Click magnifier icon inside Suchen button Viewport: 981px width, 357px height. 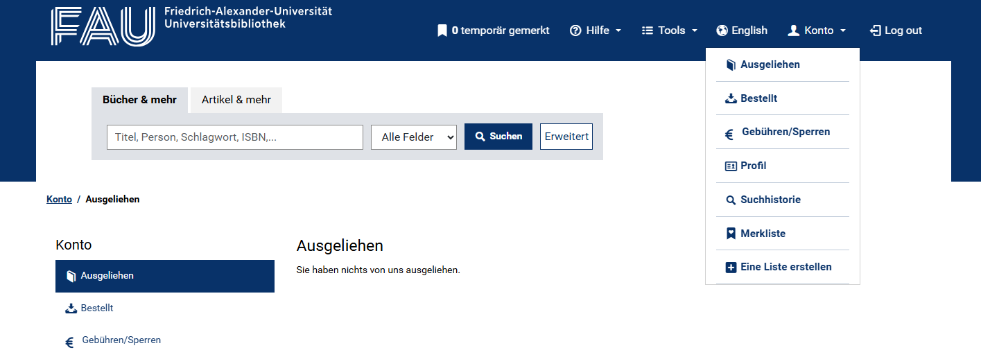[x=480, y=137]
